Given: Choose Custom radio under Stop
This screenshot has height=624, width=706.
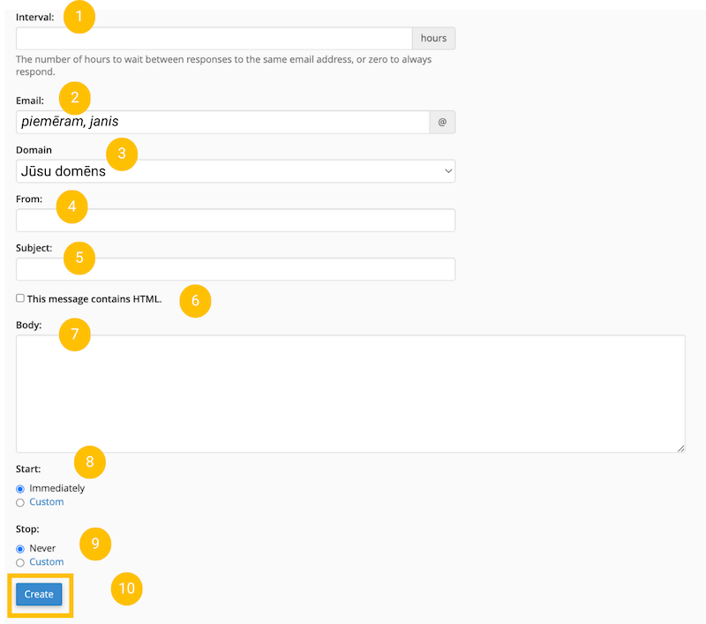Looking at the screenshot, I should [20, 563].
